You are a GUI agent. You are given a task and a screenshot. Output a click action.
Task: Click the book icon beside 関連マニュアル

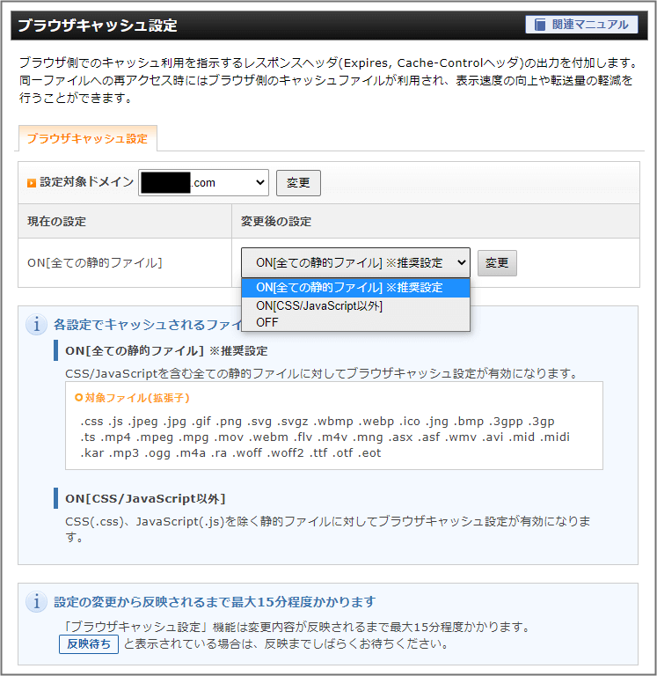[x=538, y=25]
